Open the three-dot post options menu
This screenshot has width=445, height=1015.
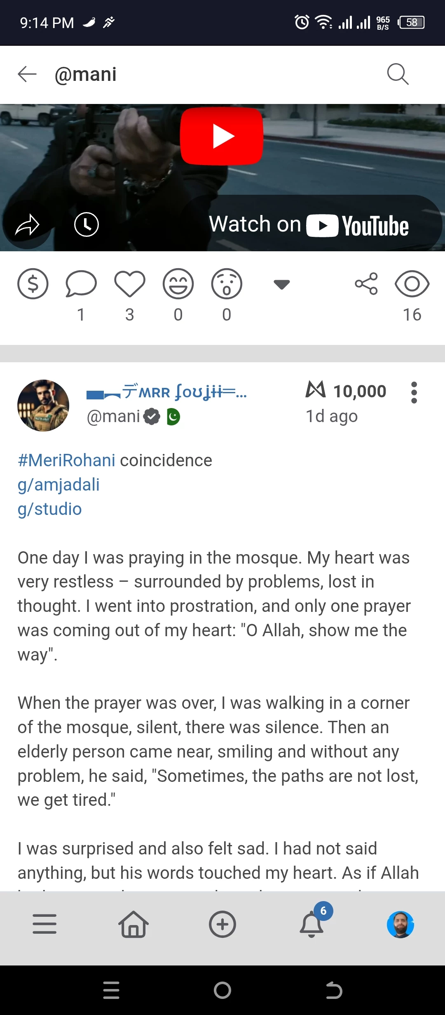(x=414, y=392)
